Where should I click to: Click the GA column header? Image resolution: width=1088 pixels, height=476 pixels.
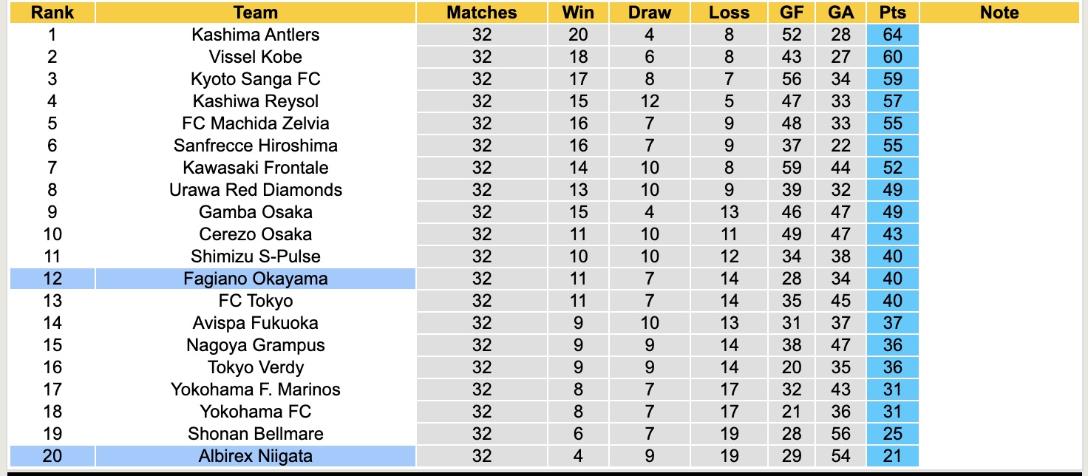[841, 13]
